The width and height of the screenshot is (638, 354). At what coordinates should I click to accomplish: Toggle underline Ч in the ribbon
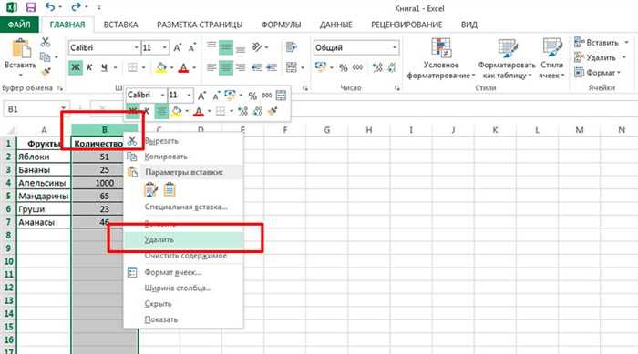(x=104, y=67)
